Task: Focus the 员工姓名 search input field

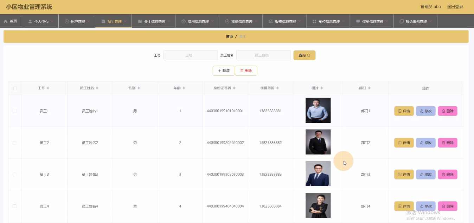Action: pos(263,55)
